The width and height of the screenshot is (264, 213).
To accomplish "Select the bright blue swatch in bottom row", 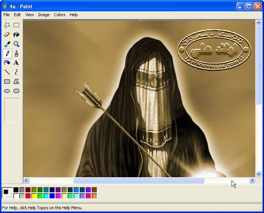I will click(x=52, y=196).
